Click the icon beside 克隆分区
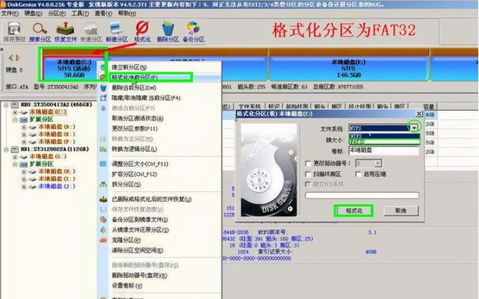The width and height of the screenshot is (479, 299). (103, 240)
